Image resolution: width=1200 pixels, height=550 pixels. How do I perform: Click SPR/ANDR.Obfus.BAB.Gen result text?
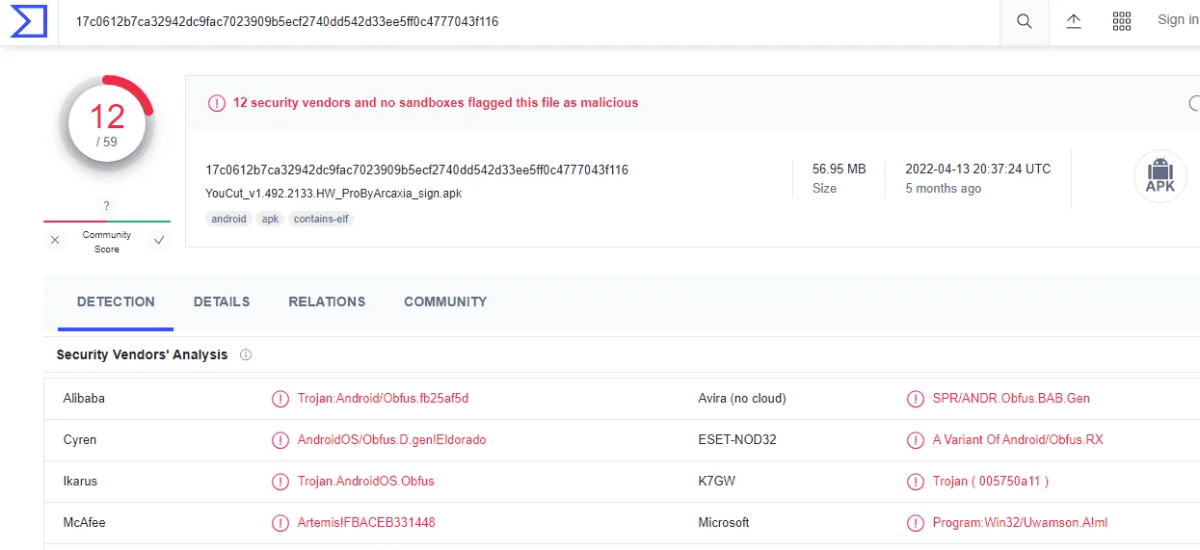1011,398
